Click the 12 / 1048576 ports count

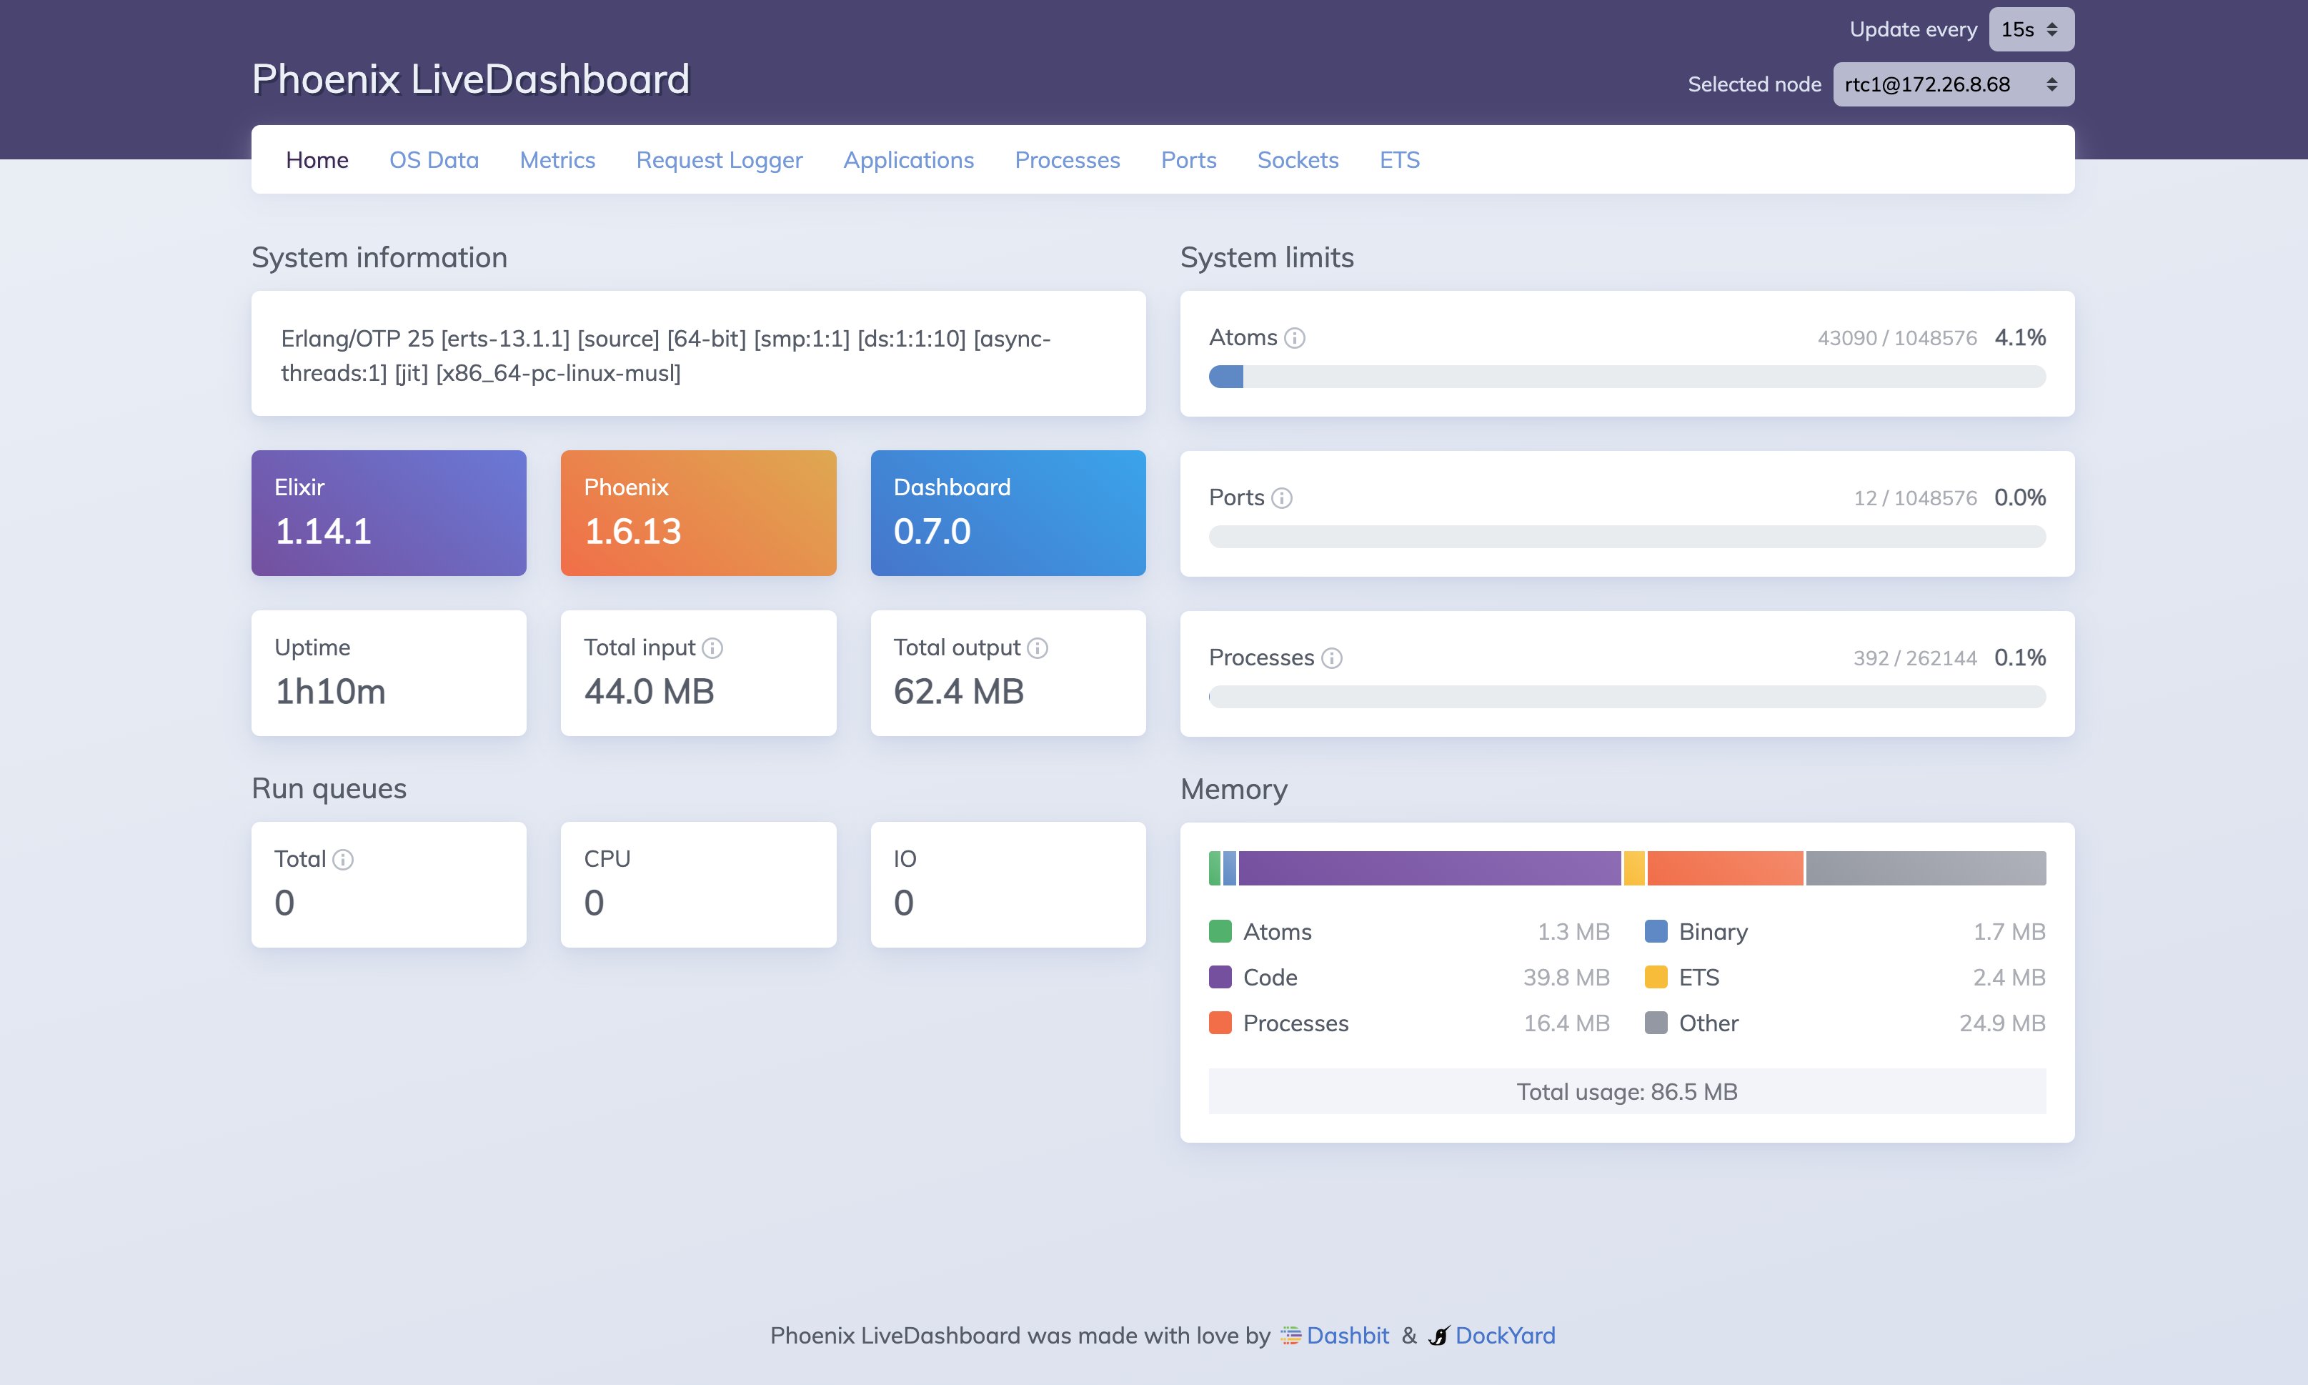pyautogui.click(x=1915, y=498)
